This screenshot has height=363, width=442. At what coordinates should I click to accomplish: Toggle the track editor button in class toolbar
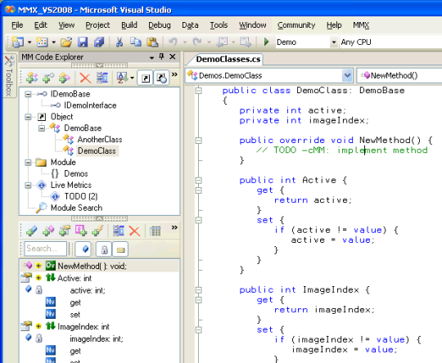click(161, 78)
